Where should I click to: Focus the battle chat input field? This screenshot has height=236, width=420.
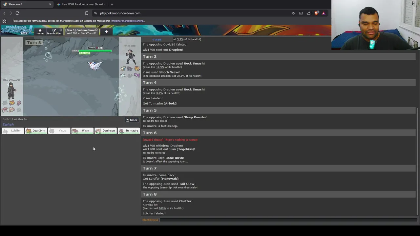[288, 220]
